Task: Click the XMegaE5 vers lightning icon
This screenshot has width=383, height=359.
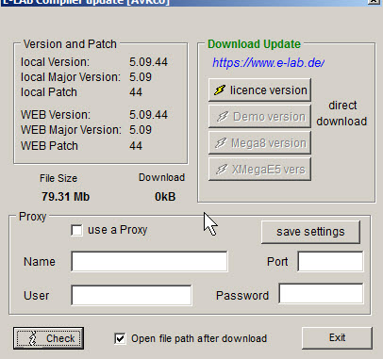Action: tap(222, 170)
